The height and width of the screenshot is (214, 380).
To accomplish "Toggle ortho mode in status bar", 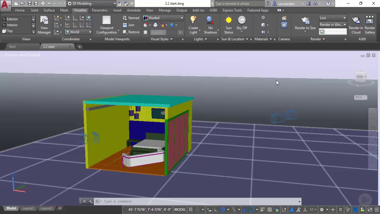I will (216, 210).
